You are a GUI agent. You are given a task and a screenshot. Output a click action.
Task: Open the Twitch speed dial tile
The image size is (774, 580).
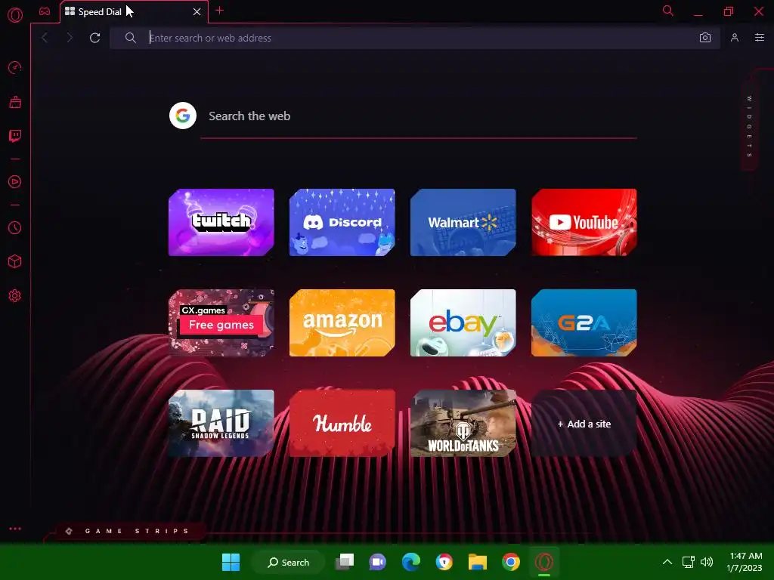coord(221,223)
